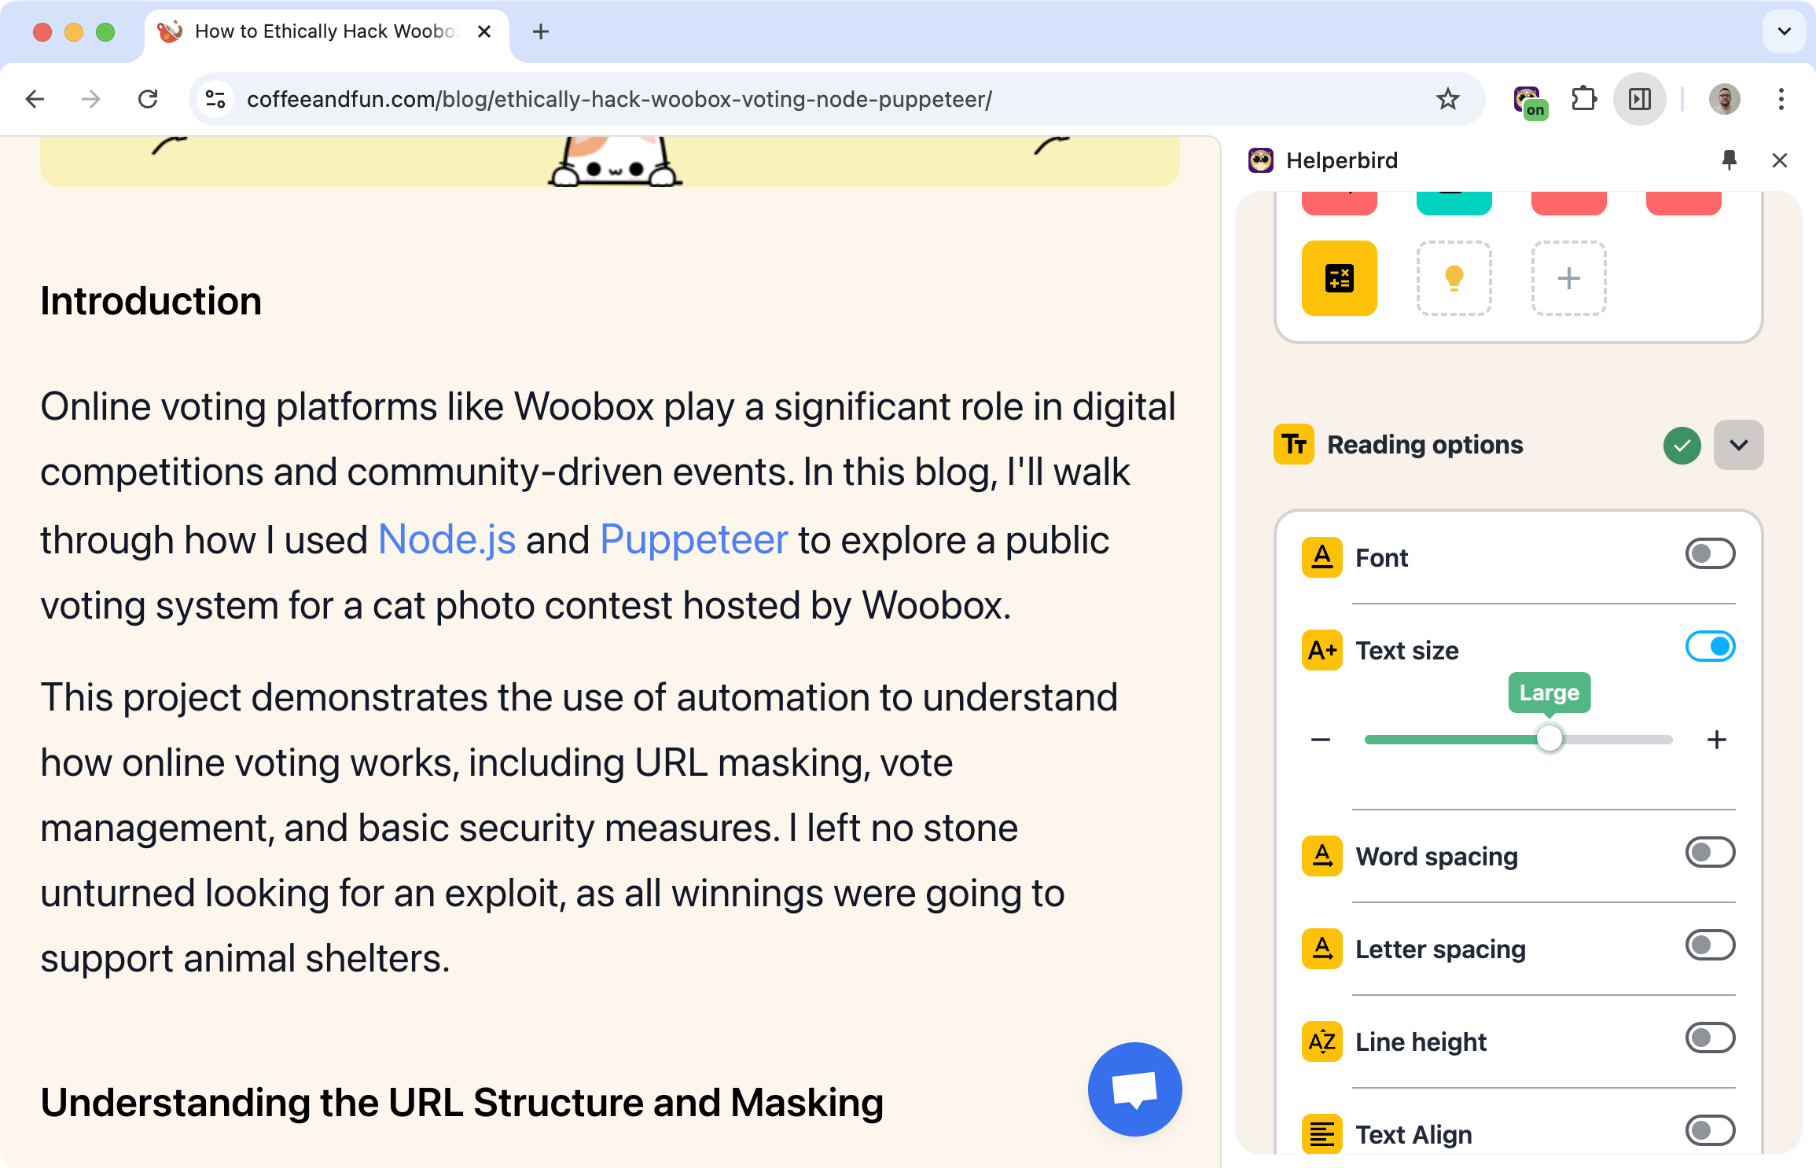Enable the Line height toggle
The image size is (1816, 1168).
click(x=1710, y=1038)
